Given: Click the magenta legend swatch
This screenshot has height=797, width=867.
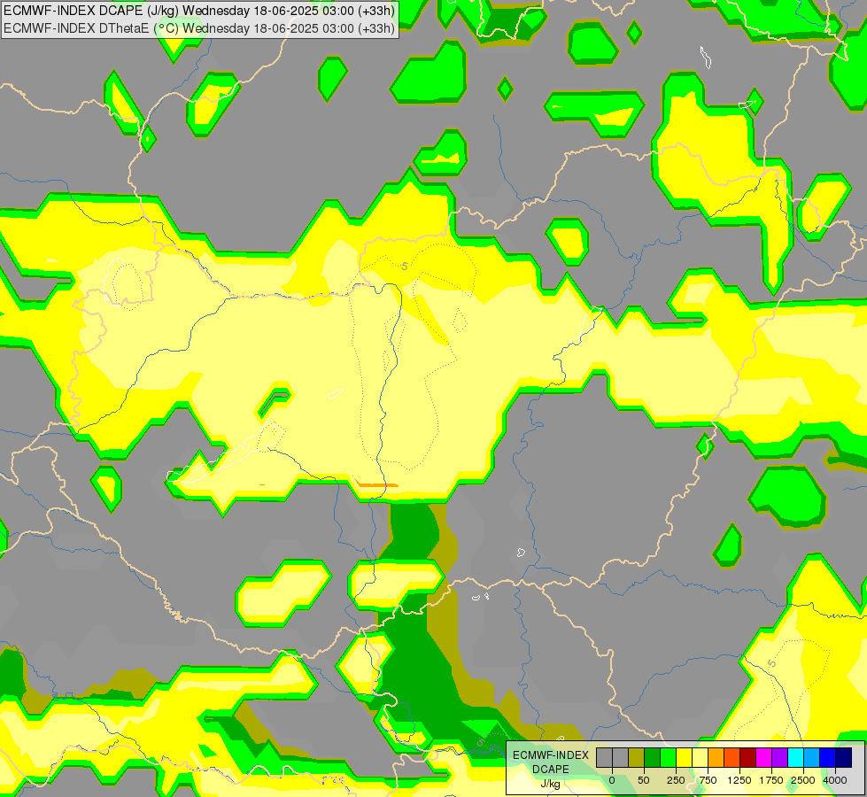Looking at the screenshot, I should click(x=764, y=757).
